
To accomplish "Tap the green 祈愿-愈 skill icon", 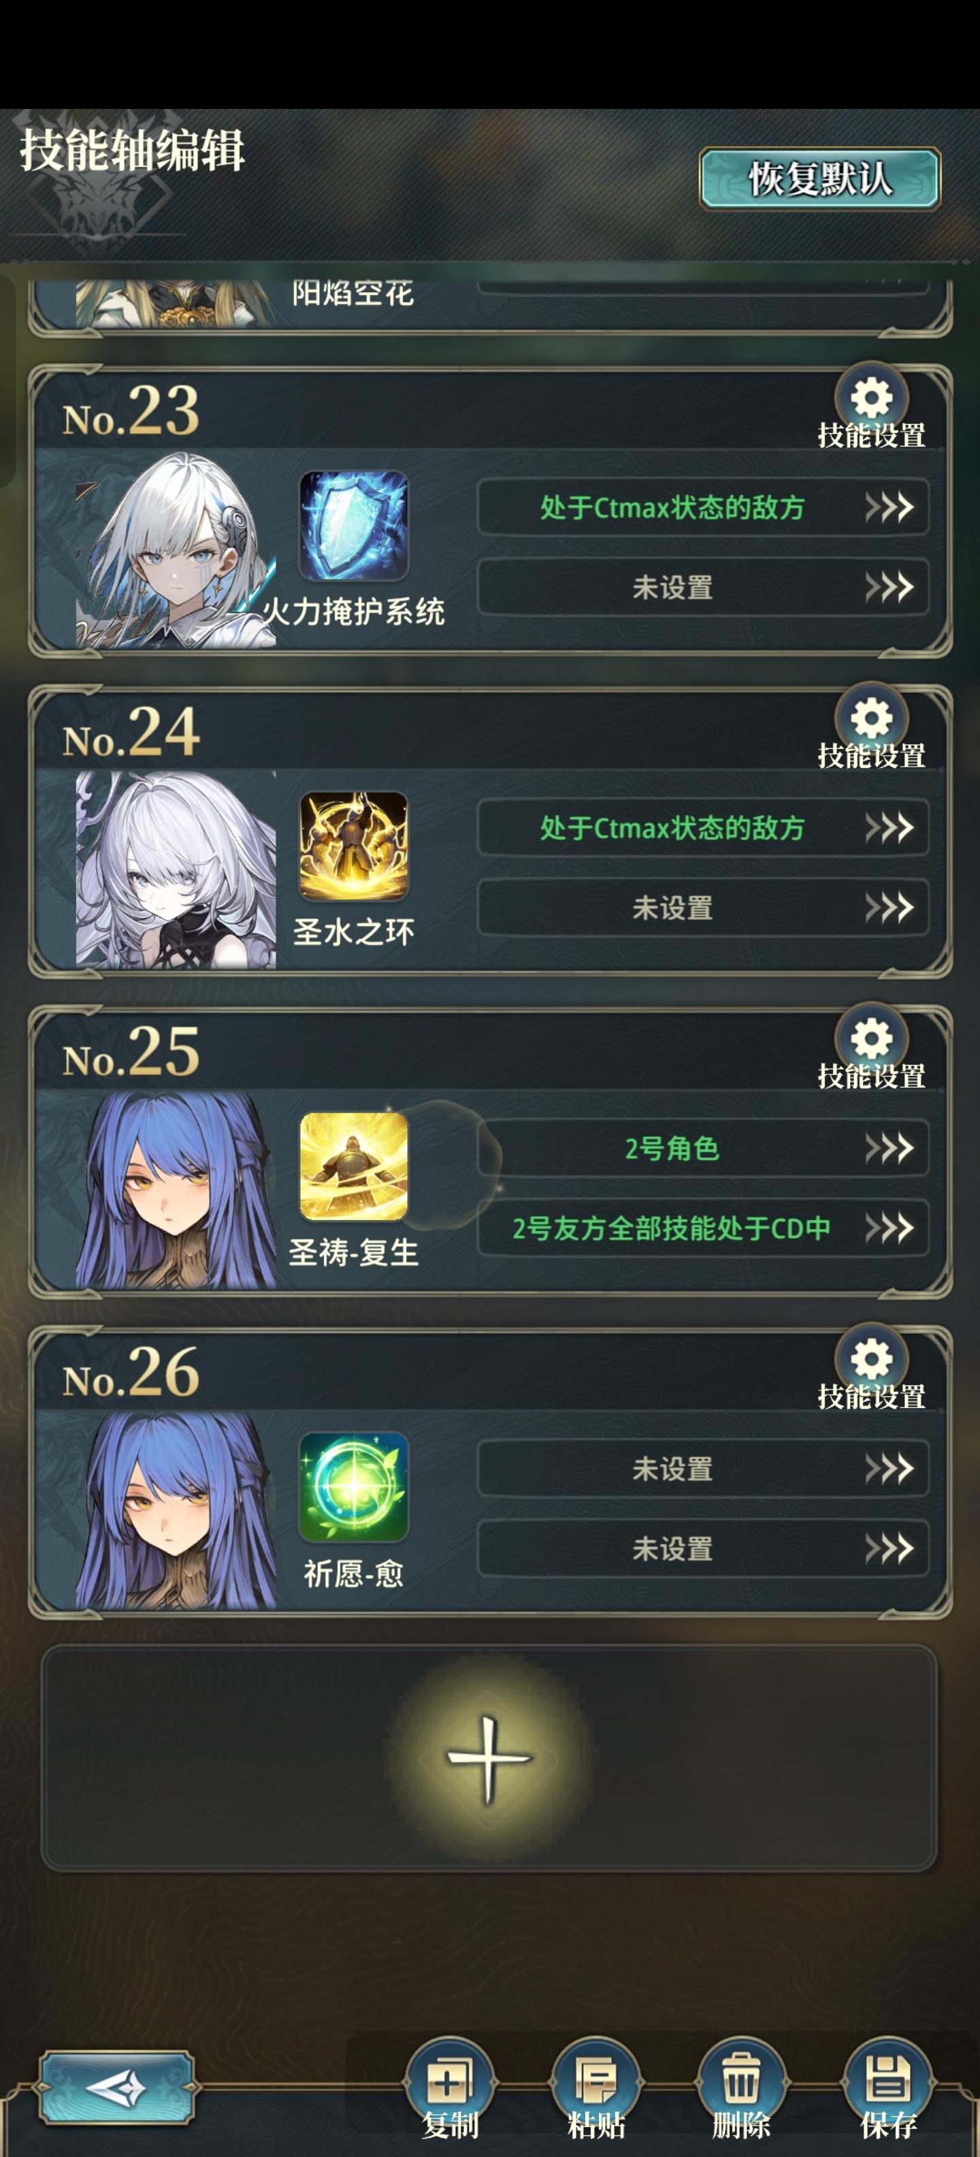I will 354,1487.
